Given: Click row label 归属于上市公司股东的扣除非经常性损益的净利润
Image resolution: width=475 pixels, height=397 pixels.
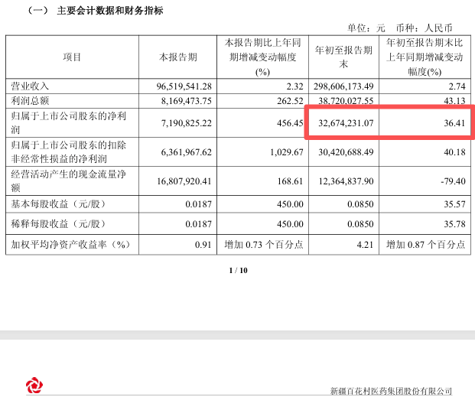Looking at the screenshot, I should tap(69, 151).
